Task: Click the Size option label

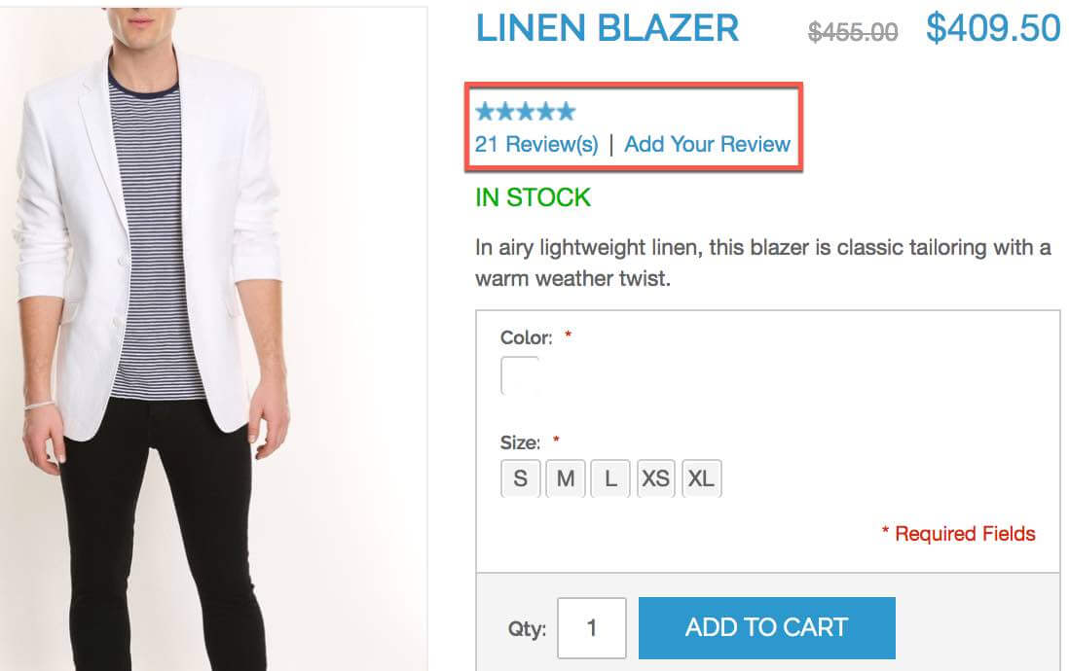Action: pyautogui.click(x=520, y=442)
